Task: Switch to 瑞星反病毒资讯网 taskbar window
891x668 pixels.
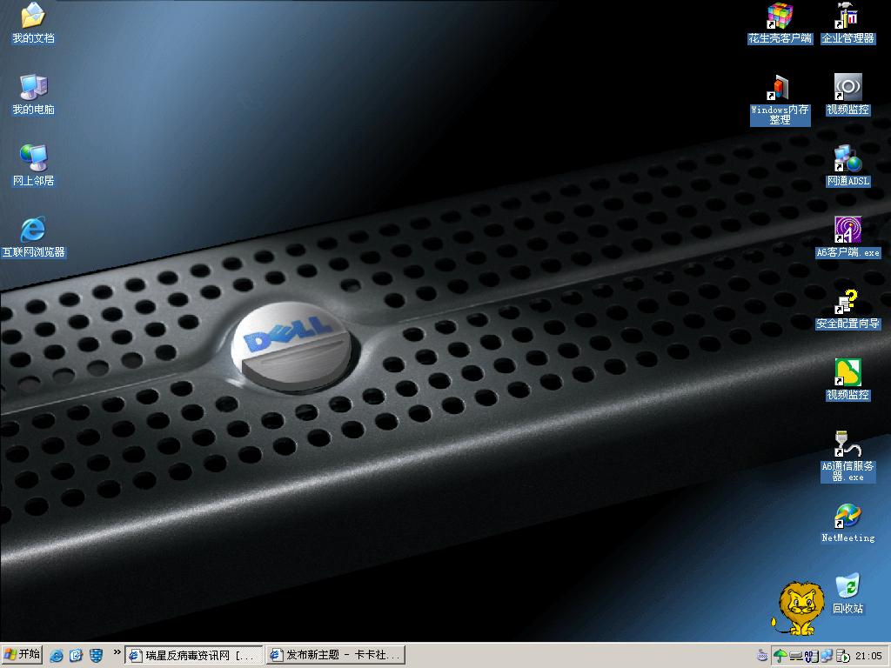Action: [x=194, y=656]
